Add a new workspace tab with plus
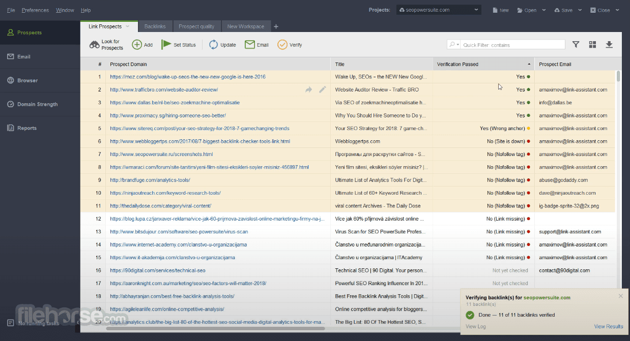Viewport: 630px width, 341px height. pos(276,26)
